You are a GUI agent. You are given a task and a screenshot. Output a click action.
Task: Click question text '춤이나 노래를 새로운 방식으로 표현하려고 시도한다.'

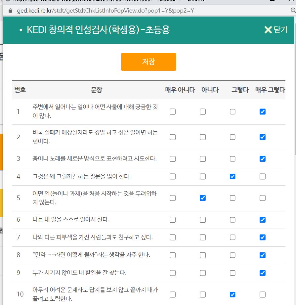[95, 158]
